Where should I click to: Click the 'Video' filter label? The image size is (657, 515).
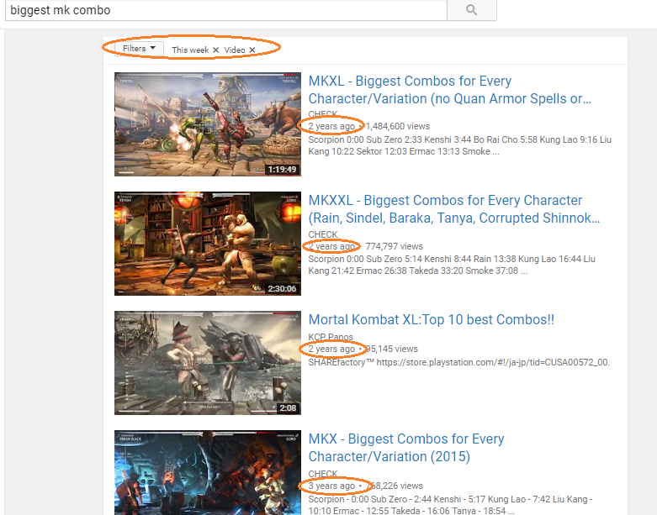tap(235, 50)
